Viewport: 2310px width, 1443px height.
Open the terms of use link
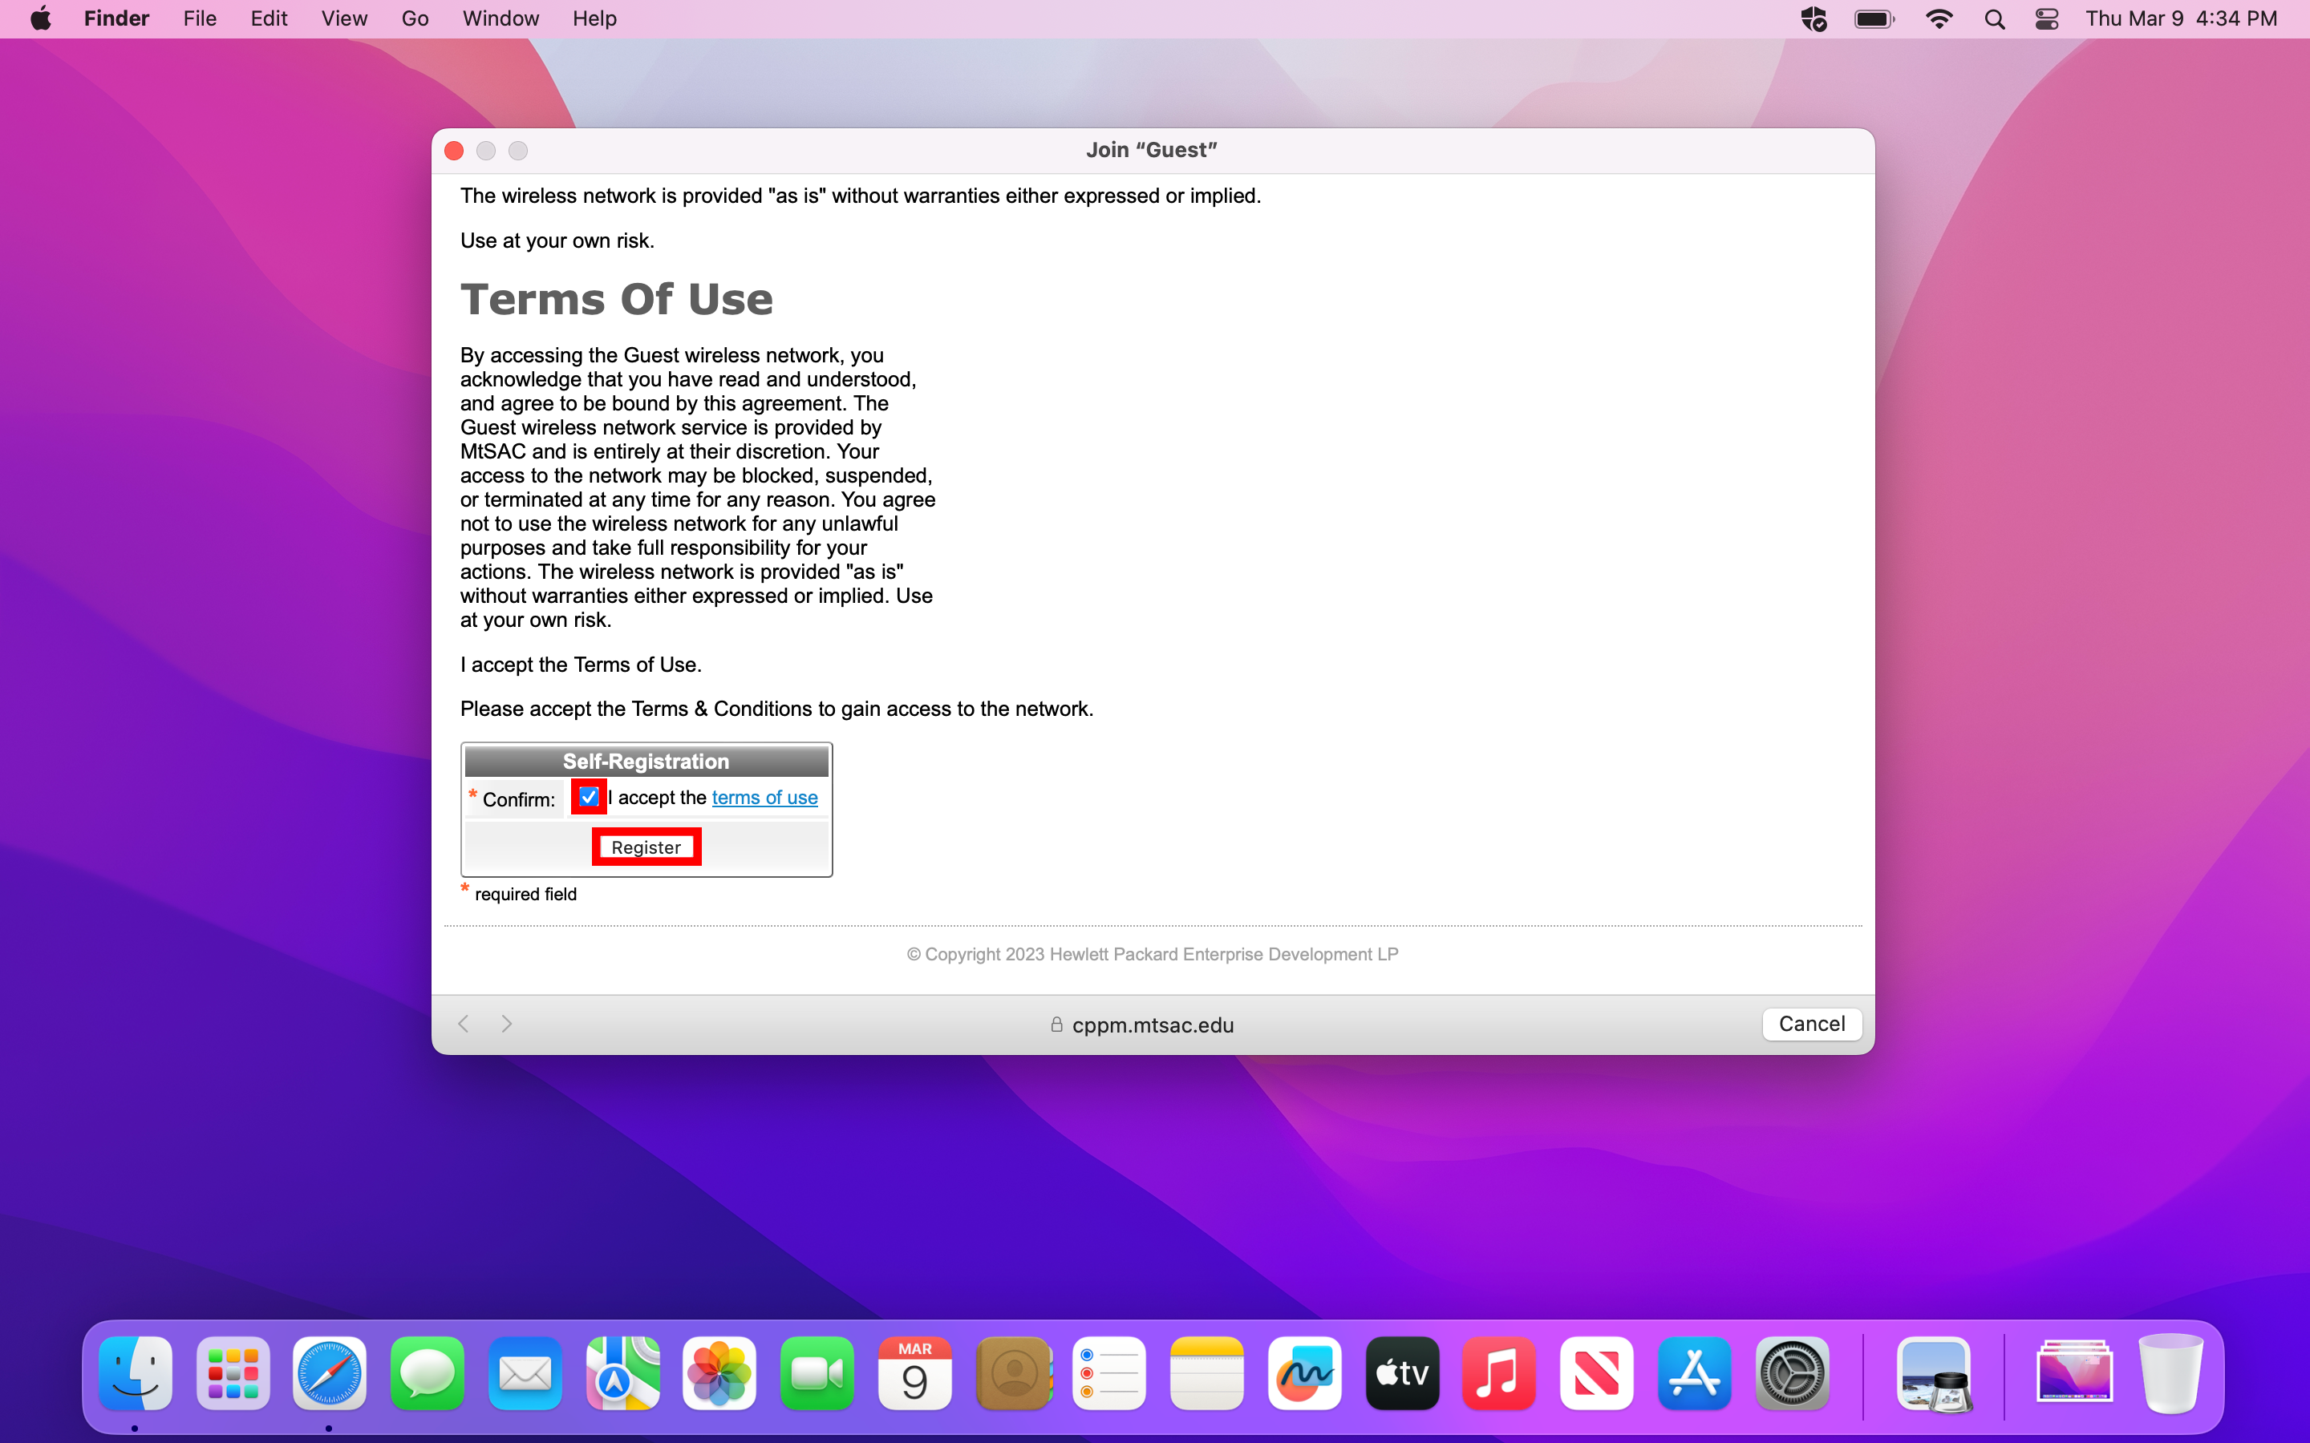point(764,797)
